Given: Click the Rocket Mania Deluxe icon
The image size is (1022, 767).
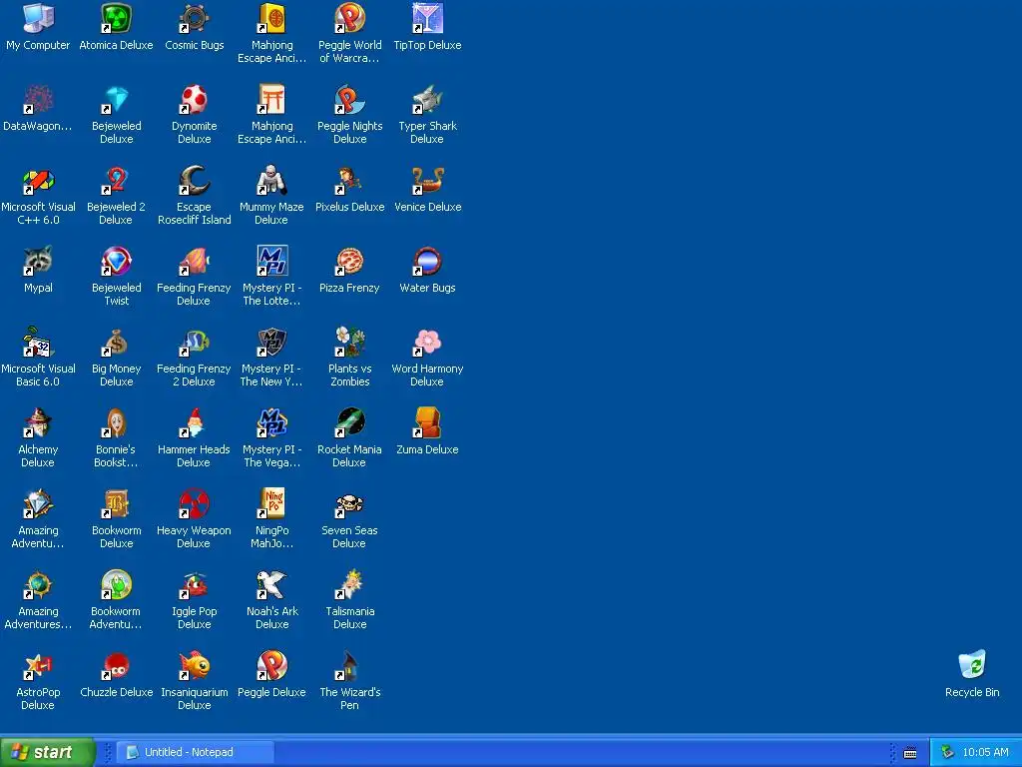Looking at the screenshot, I should pyautogui.click(x=349, y=422).
